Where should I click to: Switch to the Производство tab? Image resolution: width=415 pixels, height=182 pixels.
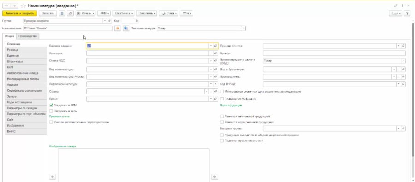pyautogui.click(x=28, y=36)
